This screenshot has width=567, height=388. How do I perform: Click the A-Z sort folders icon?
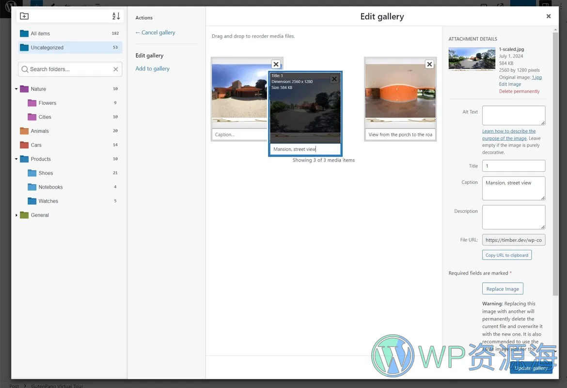[x=116, y=16]
